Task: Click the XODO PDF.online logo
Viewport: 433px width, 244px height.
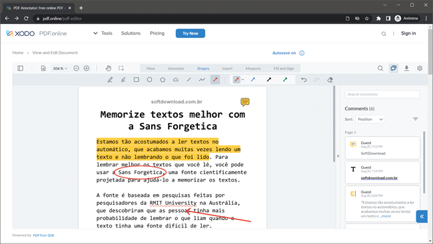Action: point(36,33)
